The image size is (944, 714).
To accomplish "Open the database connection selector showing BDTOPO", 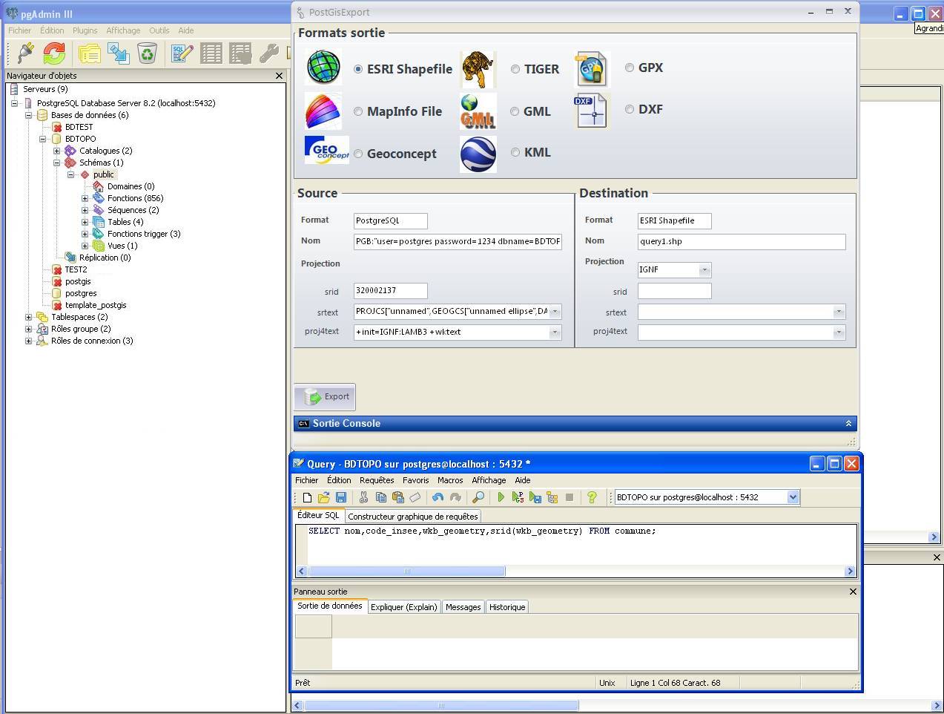I will 793,497.
